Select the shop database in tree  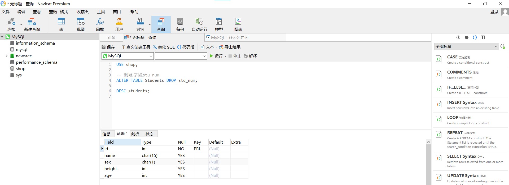[x=20, y=69]
